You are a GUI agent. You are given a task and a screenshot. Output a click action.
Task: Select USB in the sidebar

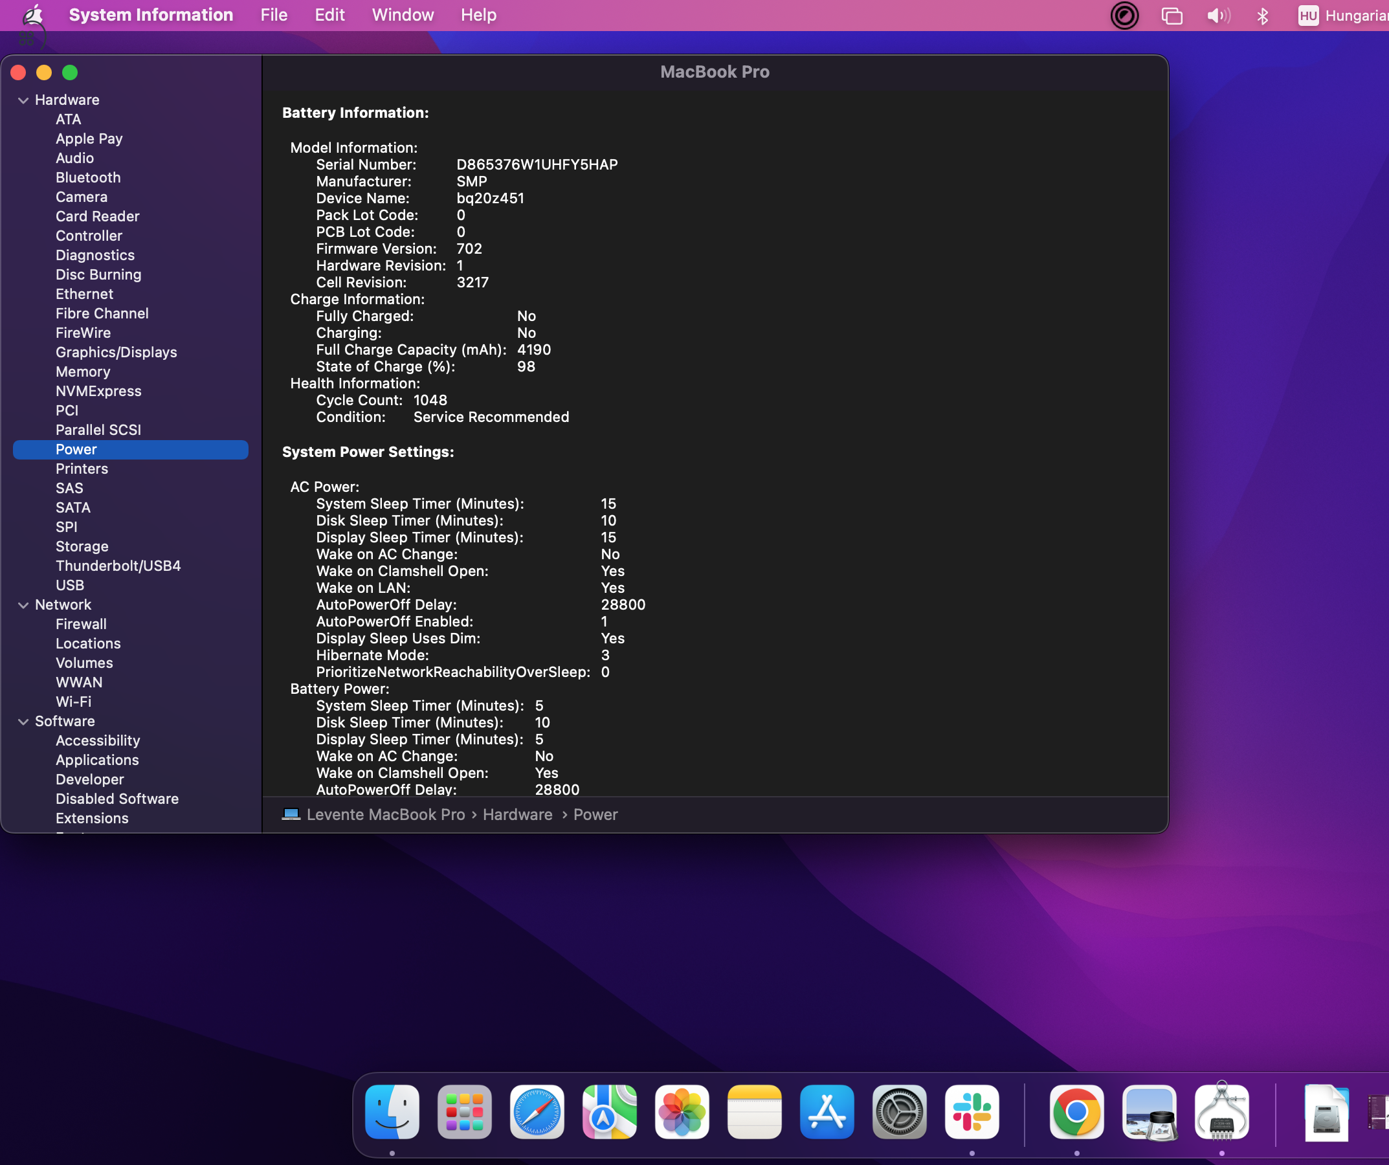(x=69, y=586)
